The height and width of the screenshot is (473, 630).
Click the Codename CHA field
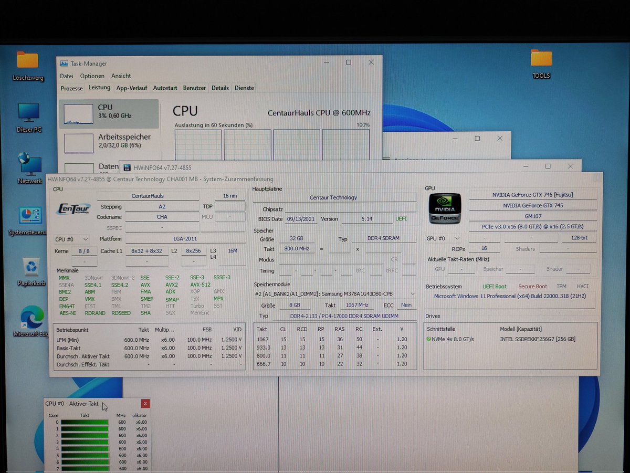coord(162,217)
